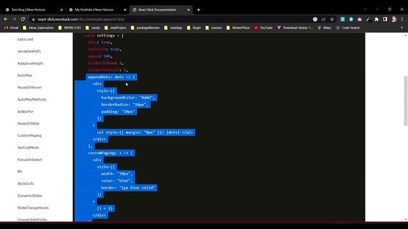
Task: Open the AsNavFor example
Action: click(x=25, y=111)
